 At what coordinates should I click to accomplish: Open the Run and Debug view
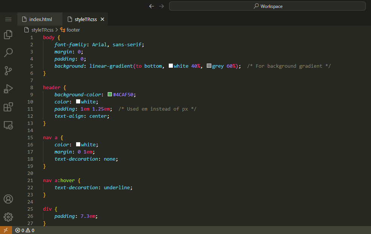point(8,89)
